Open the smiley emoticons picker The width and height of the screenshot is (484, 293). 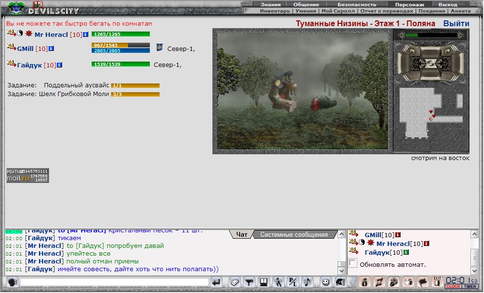pos(325,282)
